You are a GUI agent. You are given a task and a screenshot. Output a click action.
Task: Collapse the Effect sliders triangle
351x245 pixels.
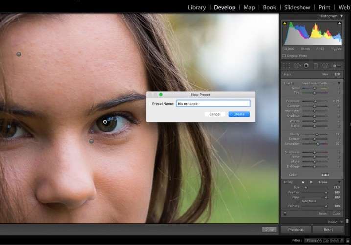[x=339, y=83]
